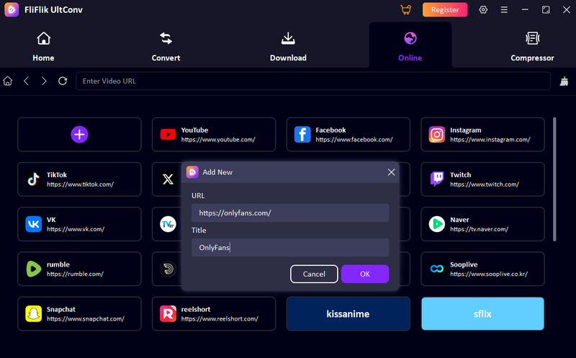This screenshot has width=576, height=358.
Task: Focus the Enter Video URL field
Action: point(313,81)
